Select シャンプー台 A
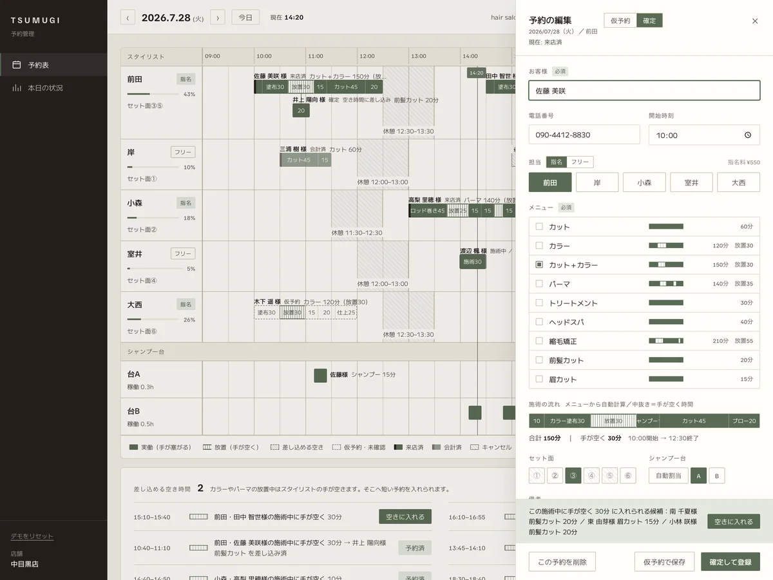 [698, 476]
